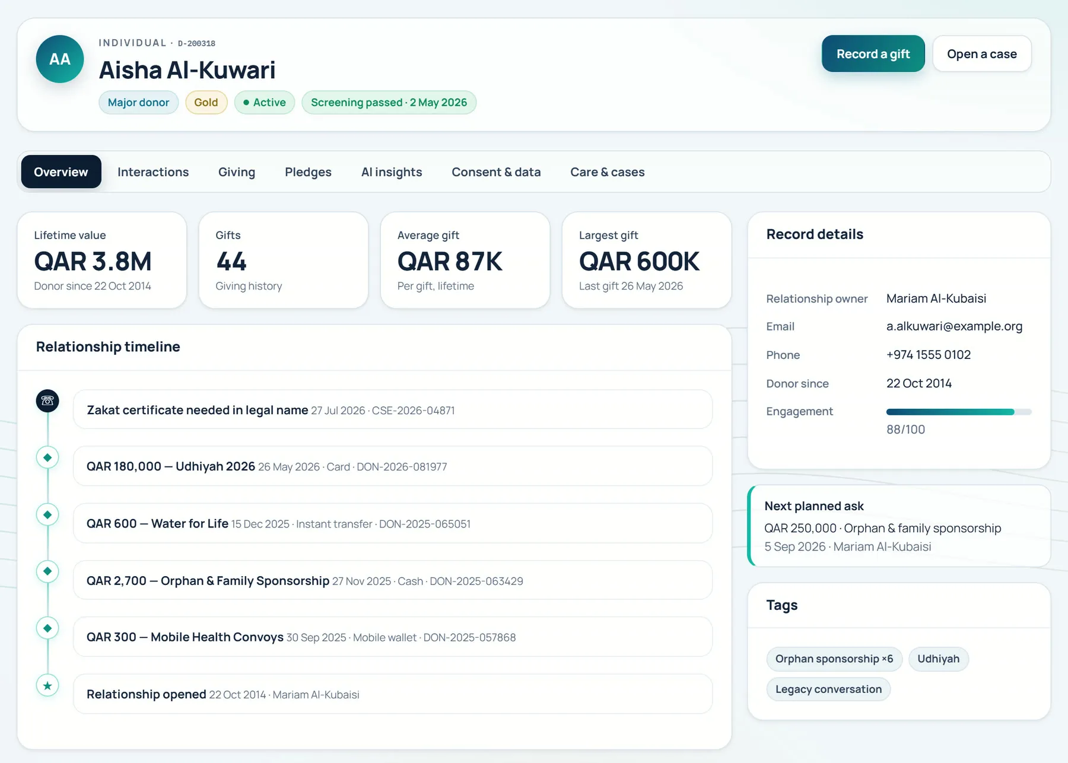Click the Udhiyah tag
Screen dimensions: 1068x763
point(939,659)
